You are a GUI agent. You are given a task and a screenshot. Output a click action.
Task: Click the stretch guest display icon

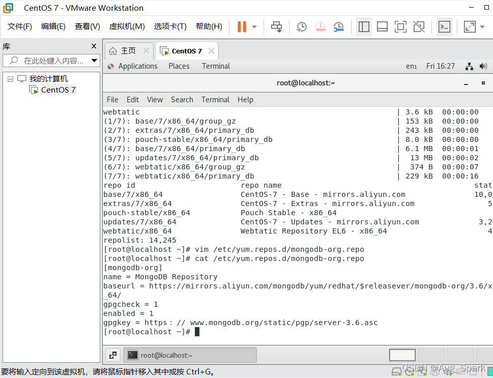470,27
